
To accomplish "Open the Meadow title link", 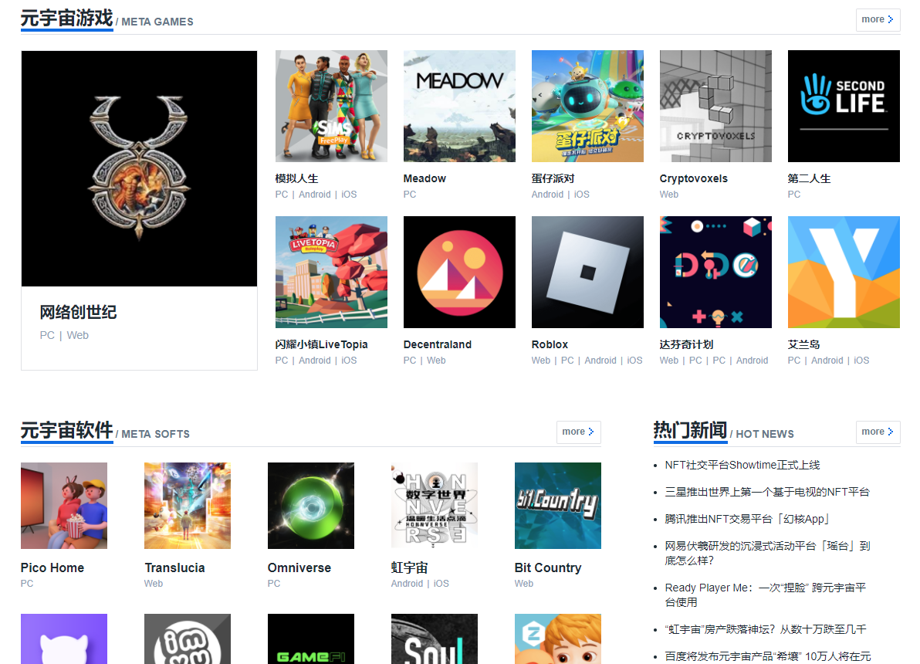I will point(424,178).
